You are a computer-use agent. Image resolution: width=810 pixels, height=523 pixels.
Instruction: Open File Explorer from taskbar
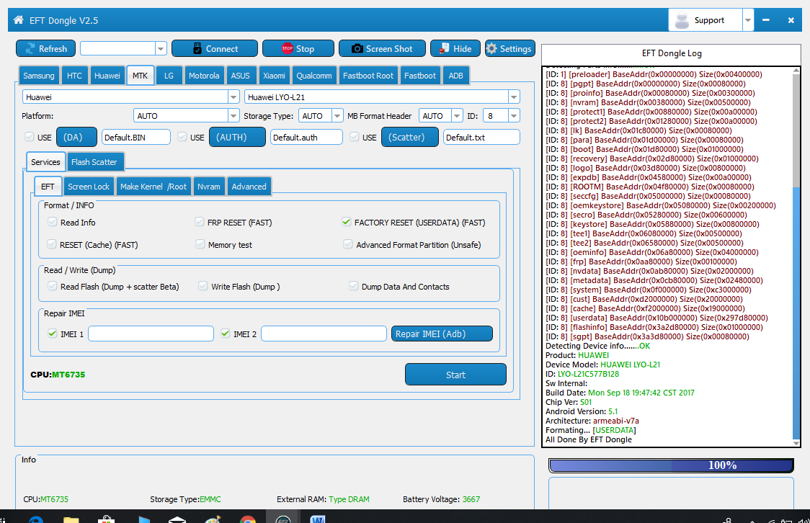(x=71, y=519)
